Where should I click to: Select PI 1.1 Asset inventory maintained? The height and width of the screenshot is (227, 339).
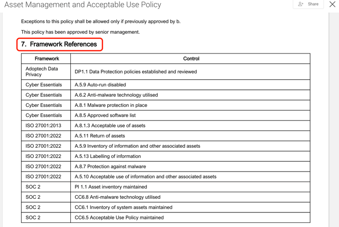coord(111,187)
